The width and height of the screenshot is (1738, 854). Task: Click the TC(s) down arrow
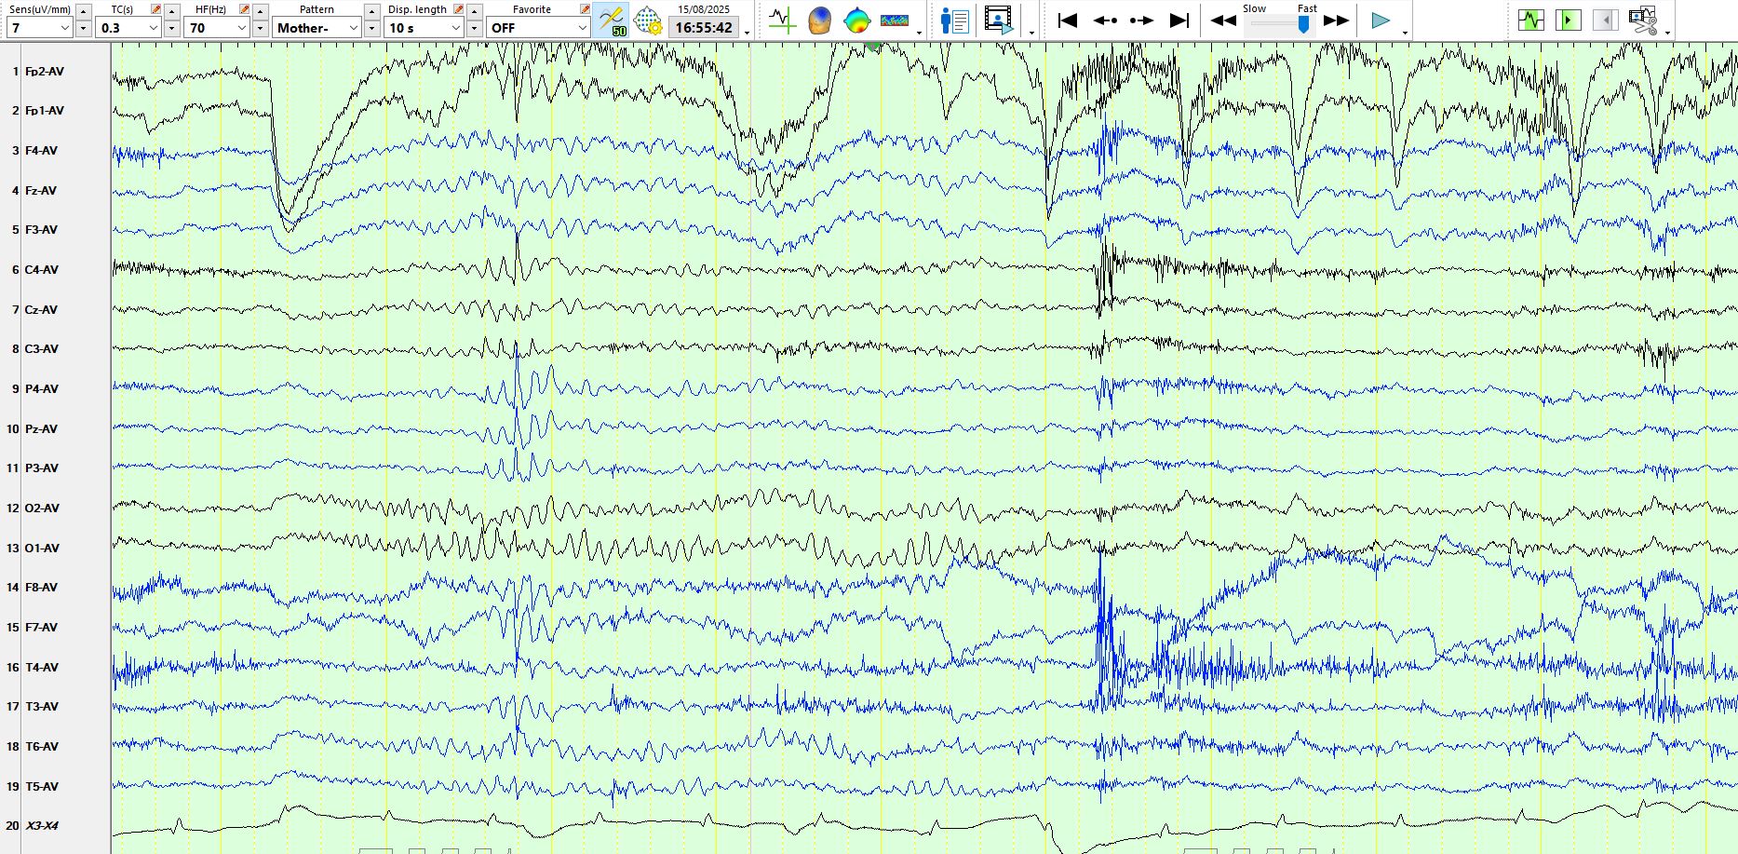pyautogui.click(x=171, y=29)
